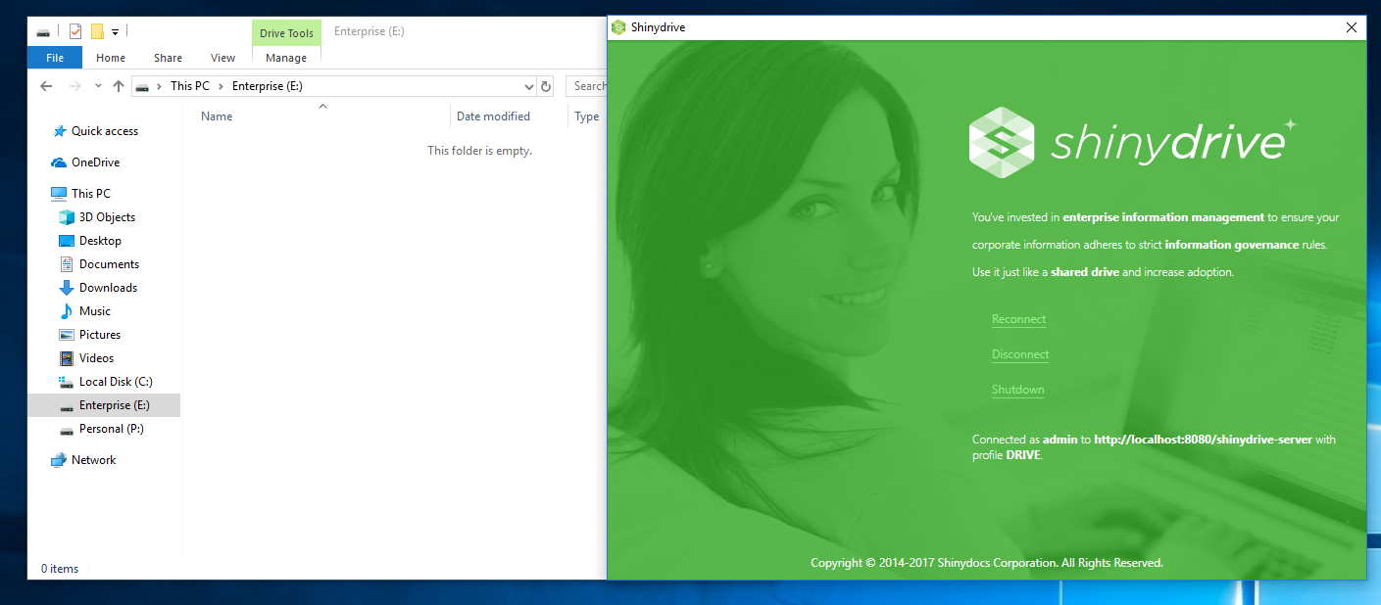
Task: Open the File menu
Action: click(55, 58)
